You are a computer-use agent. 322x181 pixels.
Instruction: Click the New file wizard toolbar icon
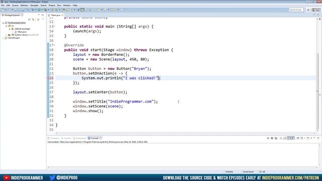coord(3,10)
